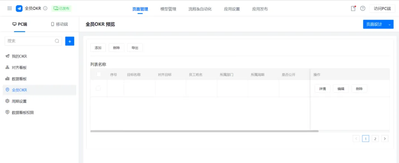The height and width of the screenshot is (163, 399).
Task: Switch to the 页面管理 tab
Action: click(140, 9)
